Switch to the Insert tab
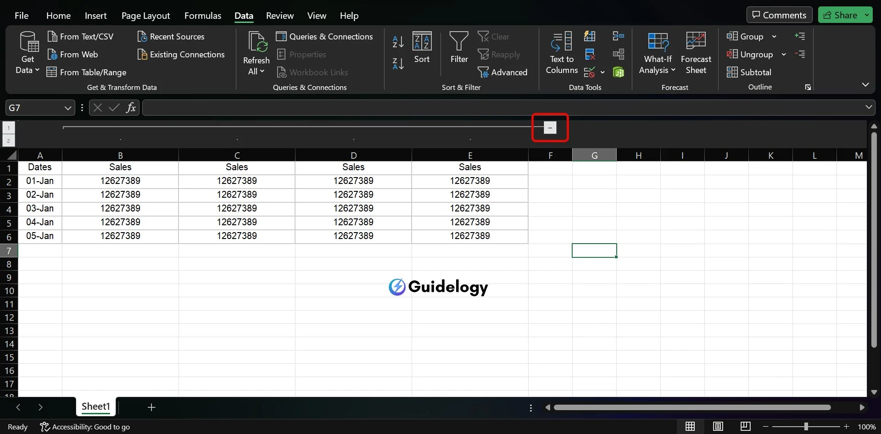The width and height of the screenshot is (881, 434). 95,16
